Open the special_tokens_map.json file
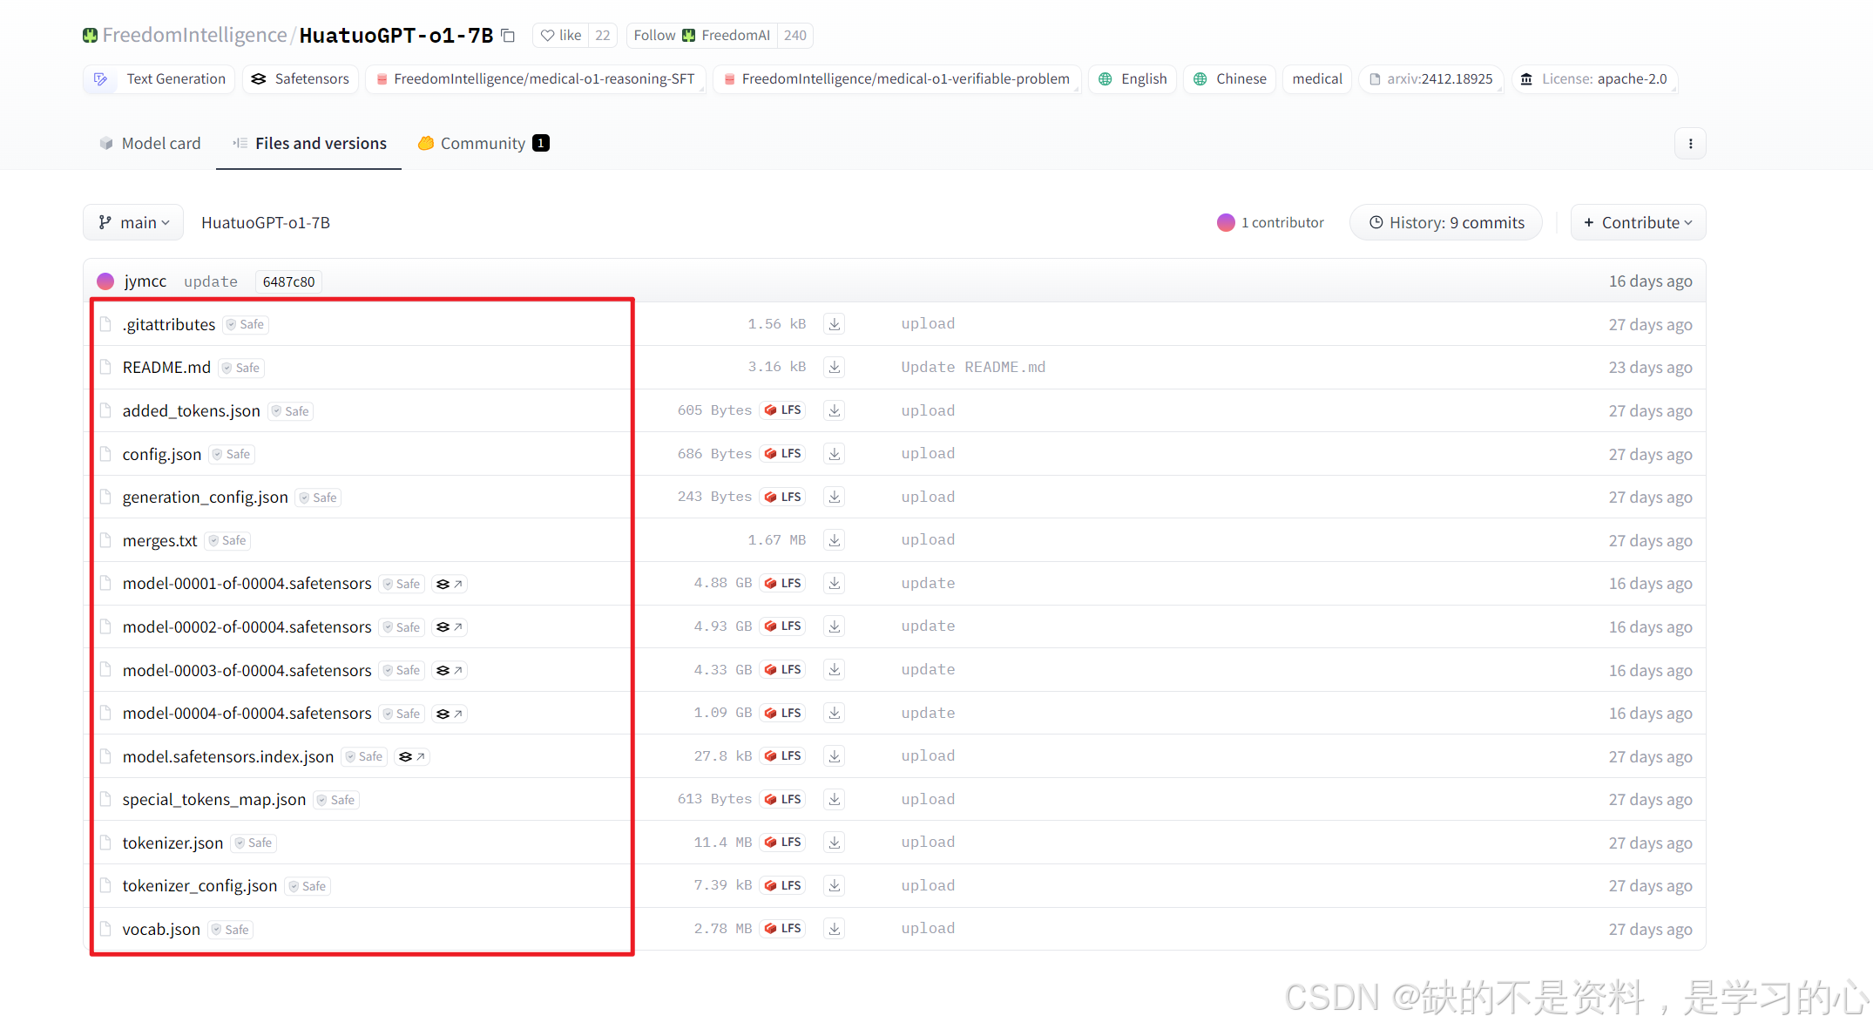 tap(214, 800)
